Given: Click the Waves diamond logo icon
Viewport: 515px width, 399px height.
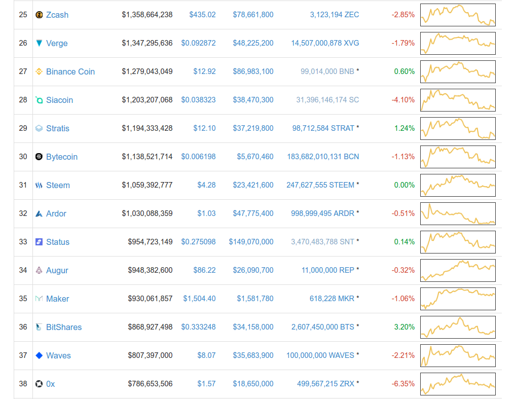Looking at the screenshot, I should pyautogui.click(x=39, y=355).
